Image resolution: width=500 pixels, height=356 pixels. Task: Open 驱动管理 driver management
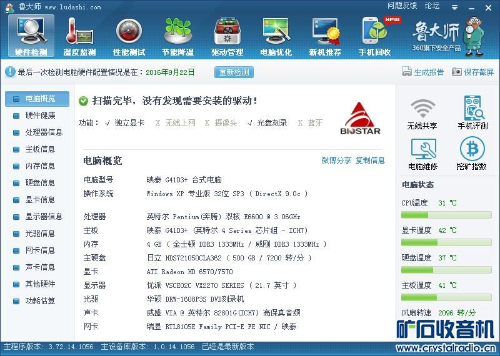[227, 36]
